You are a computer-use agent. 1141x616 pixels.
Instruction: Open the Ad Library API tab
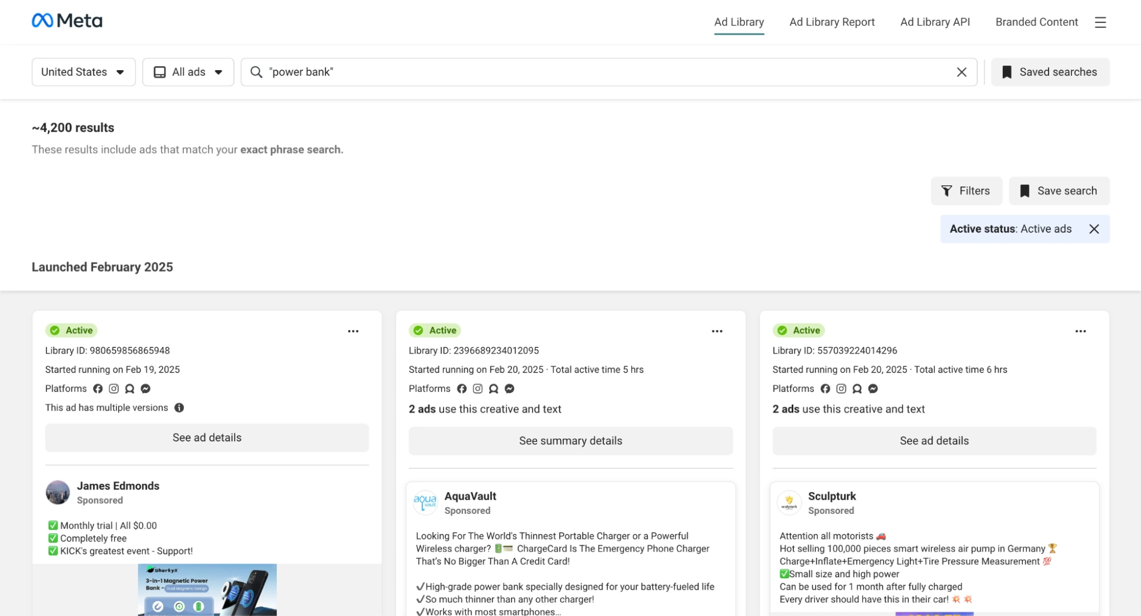click(x=935, y=22)
